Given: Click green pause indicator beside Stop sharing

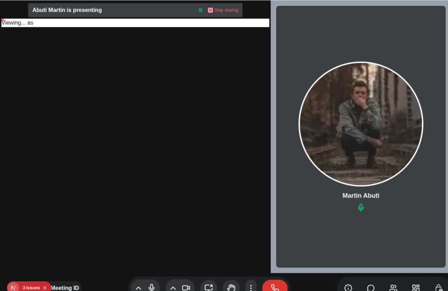Looking at the screenshot, I should coord(201,11).
